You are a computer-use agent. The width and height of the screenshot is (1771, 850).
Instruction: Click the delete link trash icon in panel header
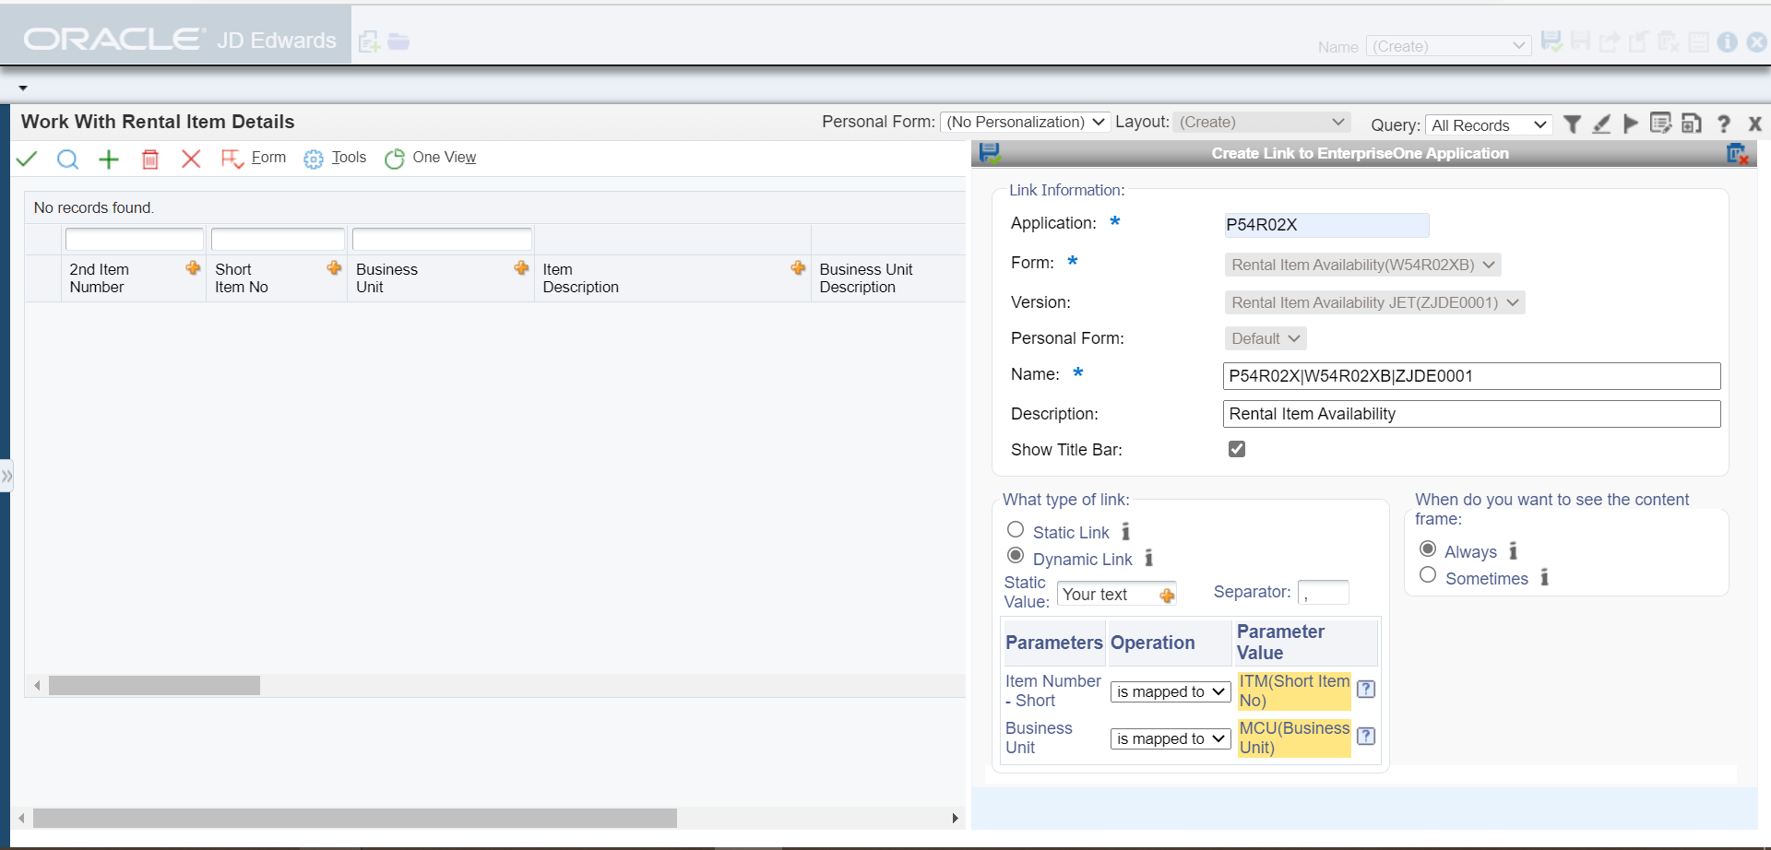(x=1738, y=154)
